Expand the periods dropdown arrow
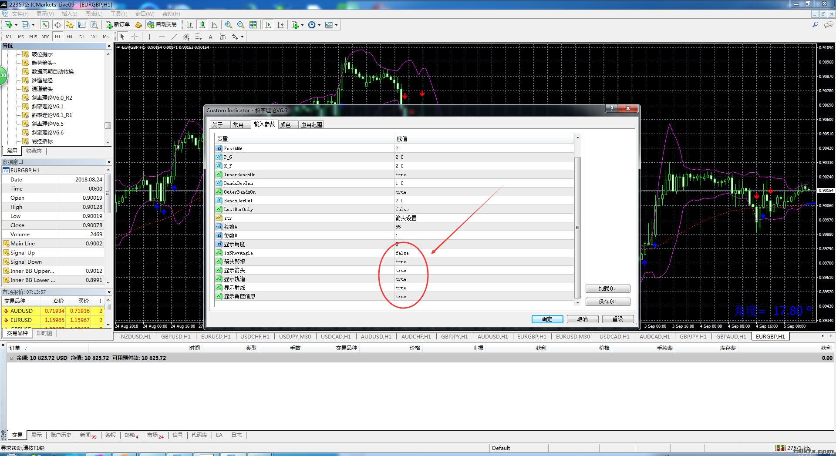The width and height of the screenshot is (836, 456). (319, 25)
